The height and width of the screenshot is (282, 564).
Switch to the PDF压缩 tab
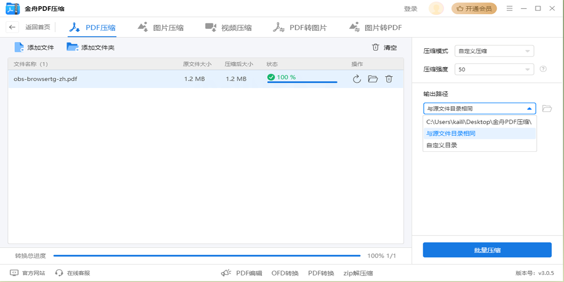93,27
